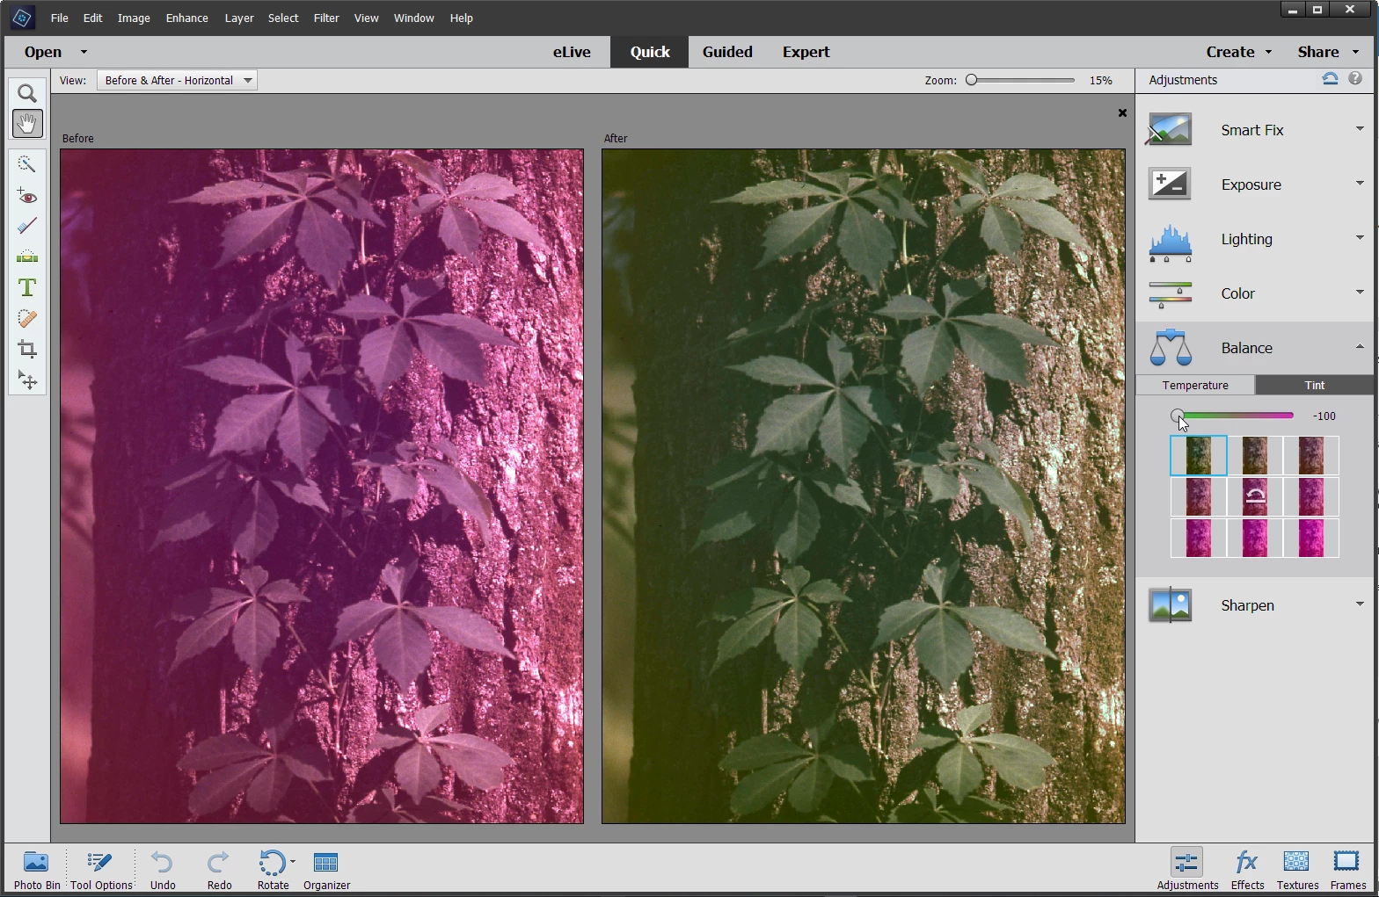
Task: Click the Undo button
Action: (163, 870)
